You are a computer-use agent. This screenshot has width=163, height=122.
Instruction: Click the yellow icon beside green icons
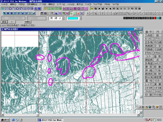46,9
